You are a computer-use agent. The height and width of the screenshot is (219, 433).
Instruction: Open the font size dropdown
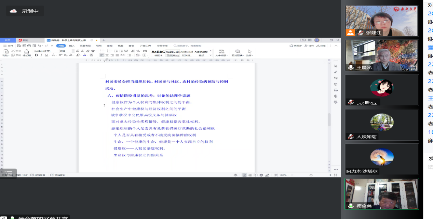tap(72, 51)
